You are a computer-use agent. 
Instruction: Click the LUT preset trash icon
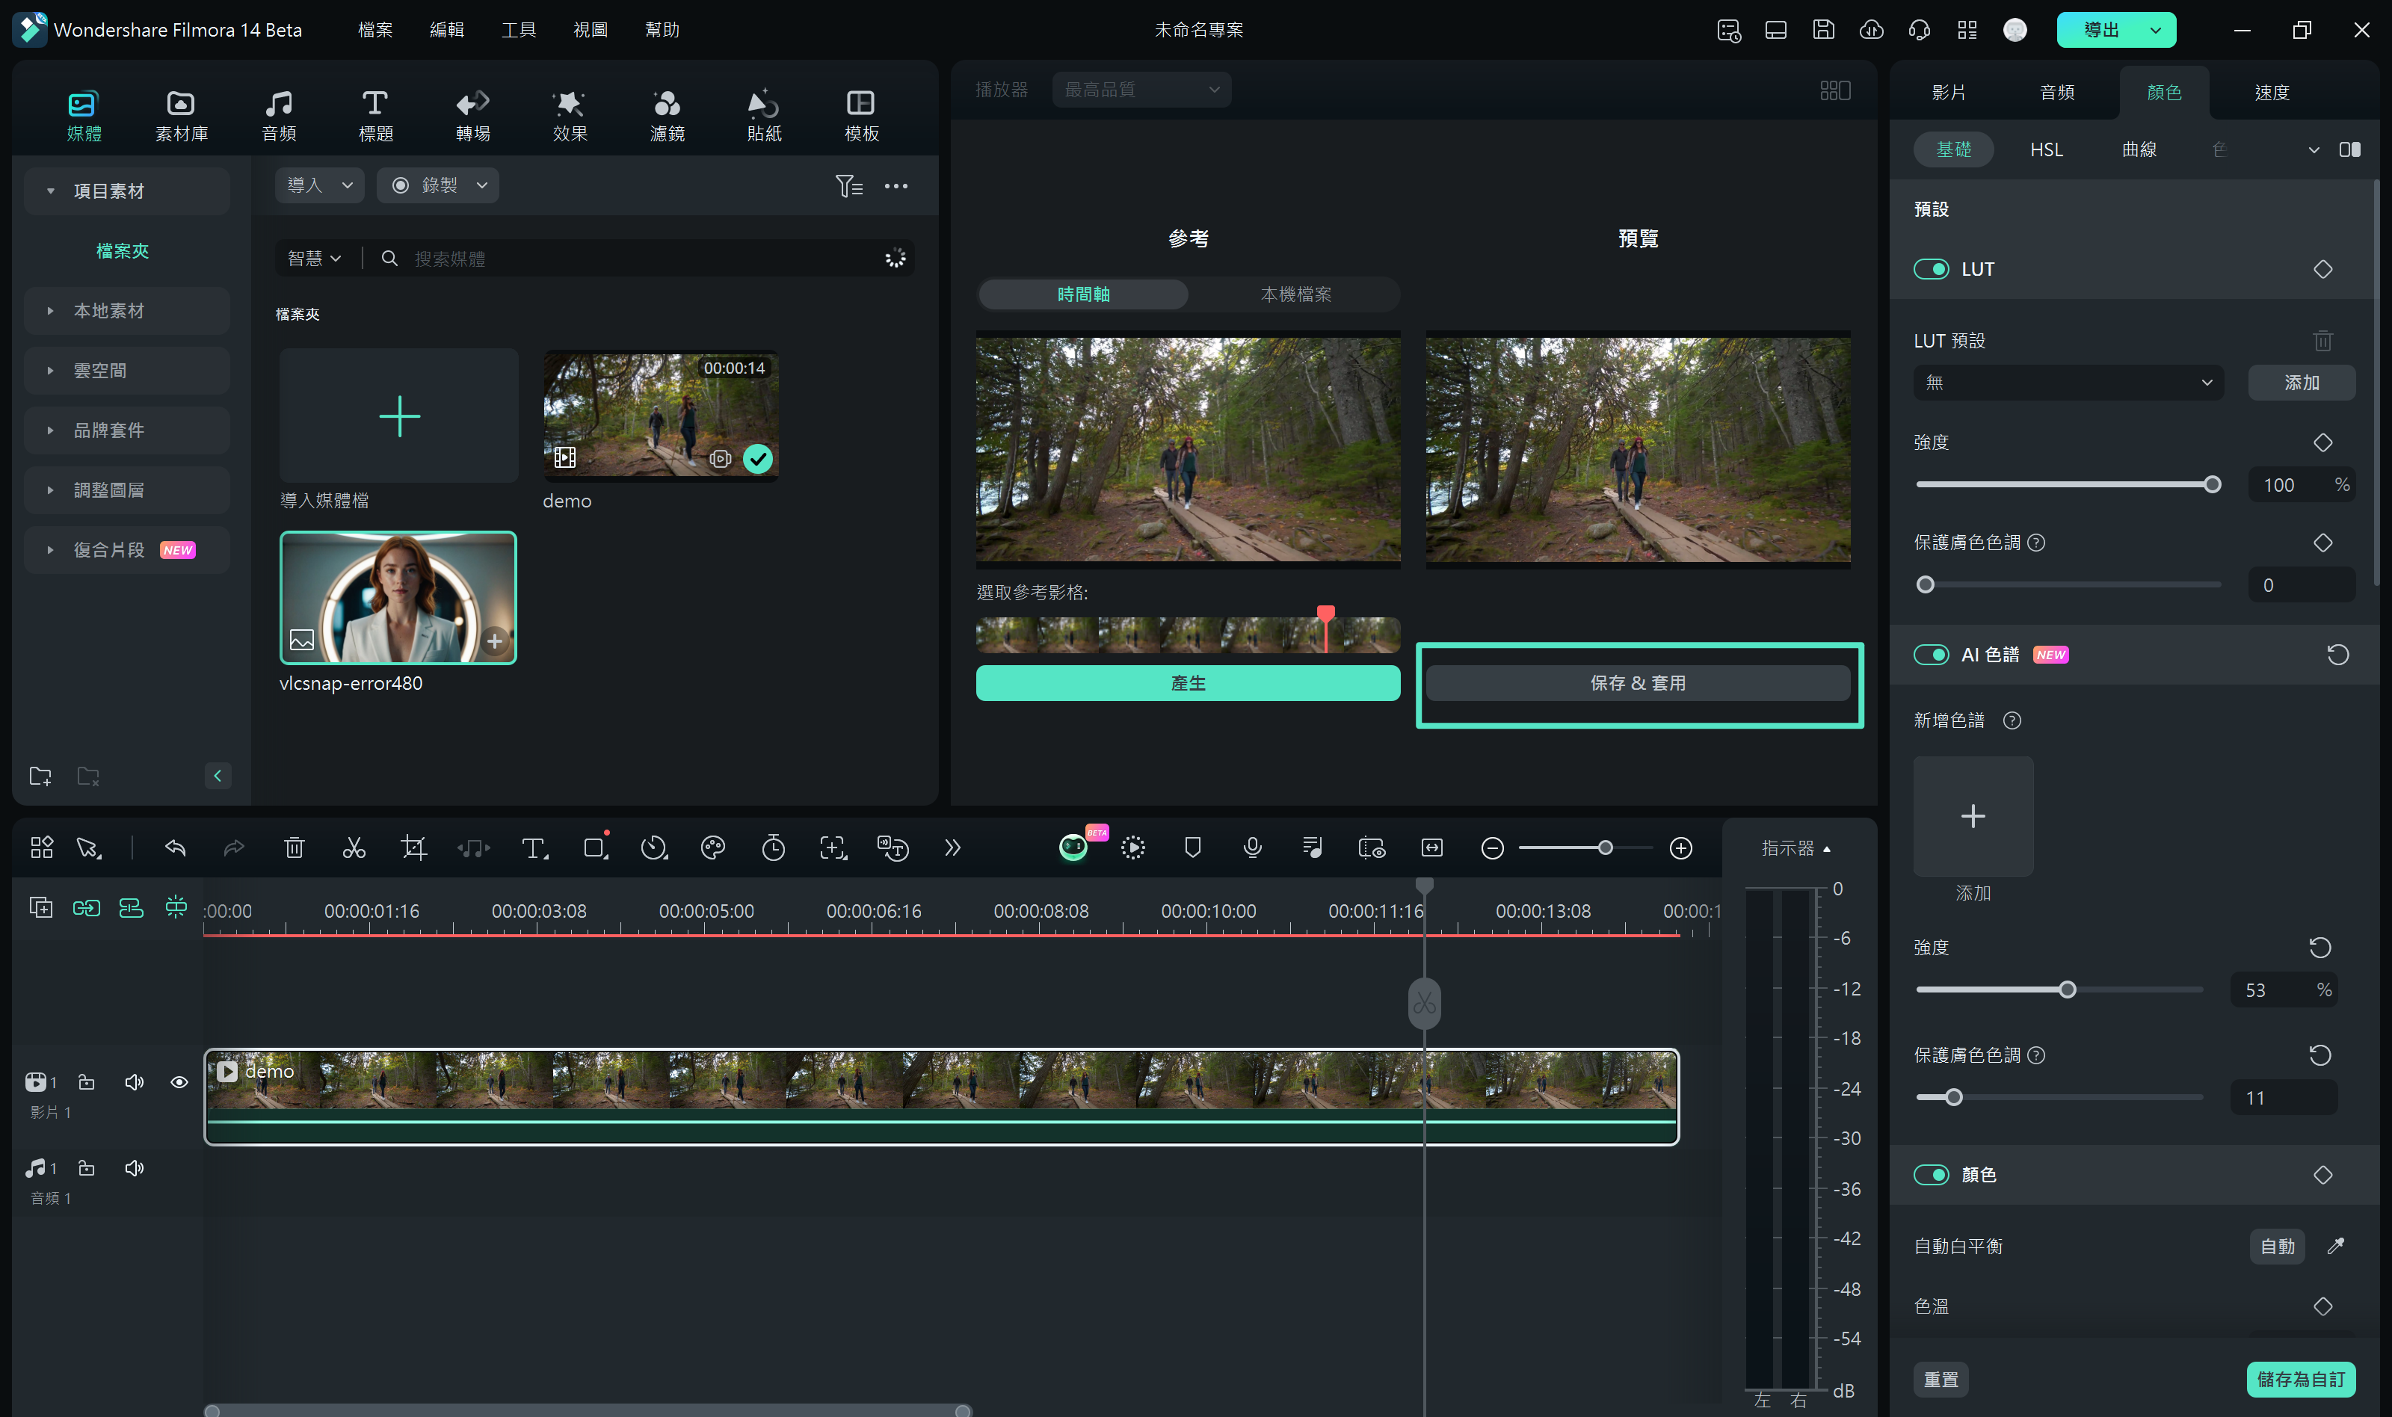[x=2323, y=340]
